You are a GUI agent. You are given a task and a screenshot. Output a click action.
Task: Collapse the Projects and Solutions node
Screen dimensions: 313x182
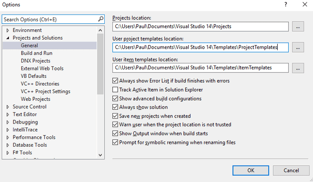coord(8,38)
